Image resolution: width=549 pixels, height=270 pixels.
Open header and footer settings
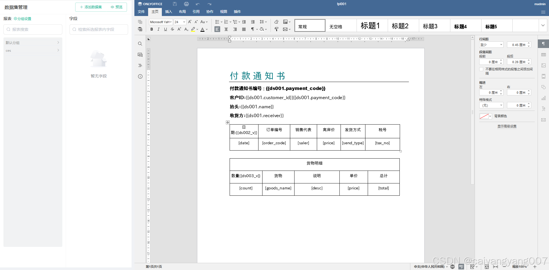544,76
